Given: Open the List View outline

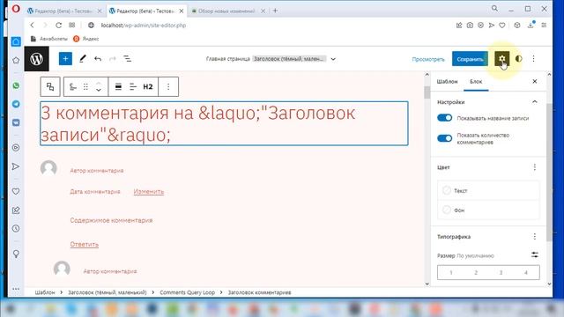Looking at the screenshot, I should pos(127,59).
